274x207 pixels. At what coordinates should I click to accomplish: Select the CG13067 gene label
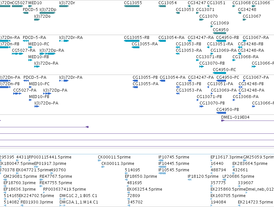pyautogui.click(x=252, y=16)
